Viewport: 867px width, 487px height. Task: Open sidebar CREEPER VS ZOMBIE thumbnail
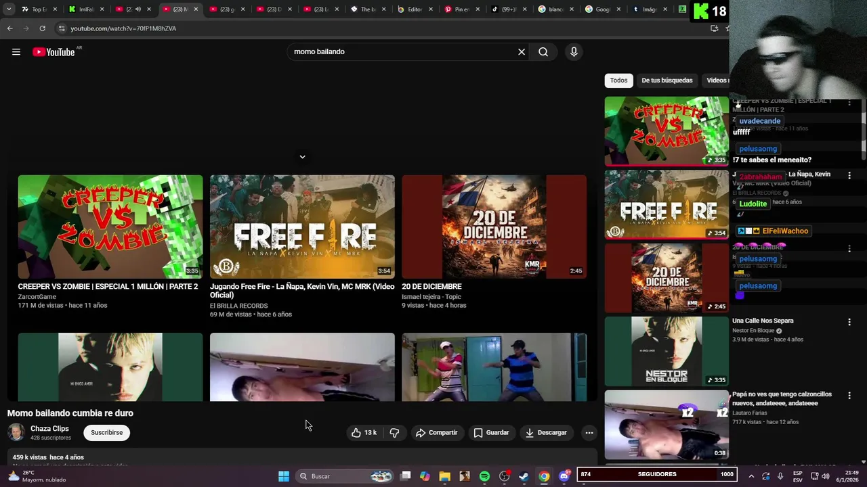[x=667, y=131]
